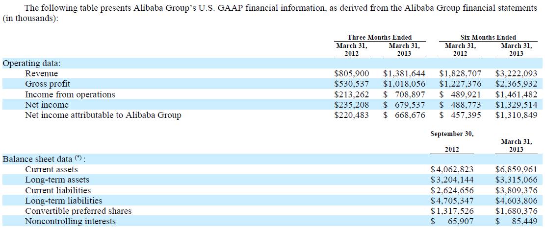Screen dimensions: 545x229
Task: Click the September 30, 2012 column header
Action: click(453, 141)
